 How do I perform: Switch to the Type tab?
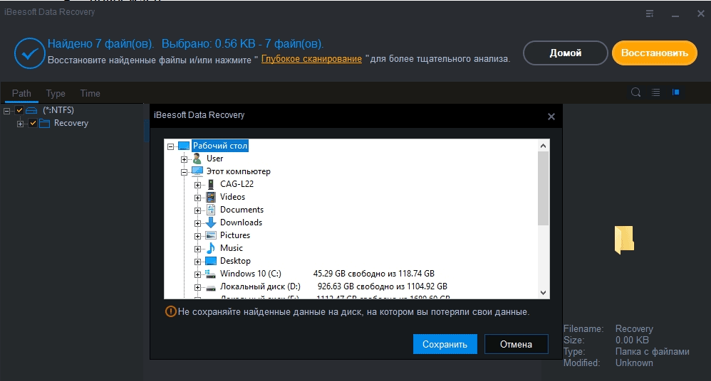56,93
